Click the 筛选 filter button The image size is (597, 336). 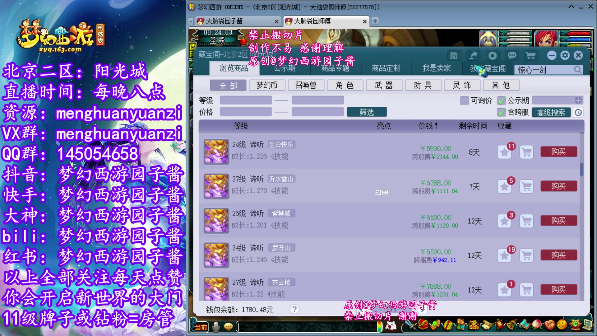(367, 112)
